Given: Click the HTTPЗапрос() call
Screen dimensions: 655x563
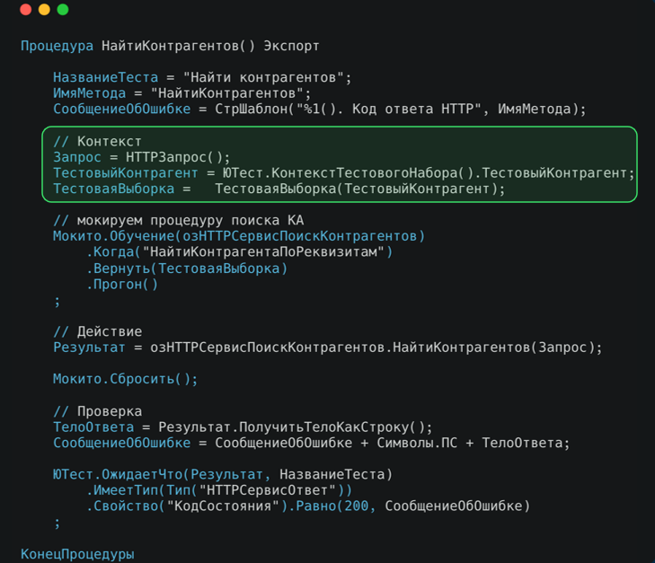Looking at the screenshot, I should (x=174, y=157).
